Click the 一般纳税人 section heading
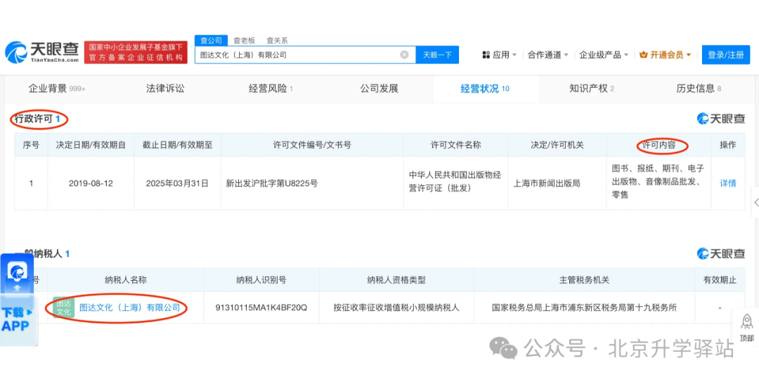 (41, 253)
